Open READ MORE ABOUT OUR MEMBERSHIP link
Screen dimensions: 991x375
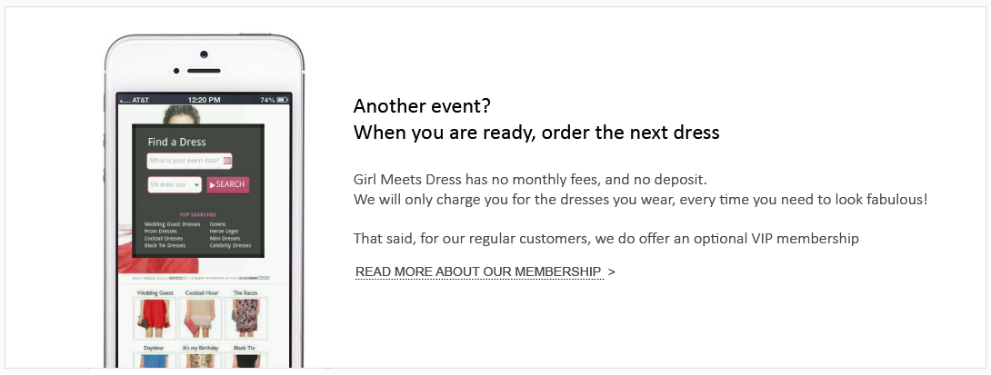point(478,272)
